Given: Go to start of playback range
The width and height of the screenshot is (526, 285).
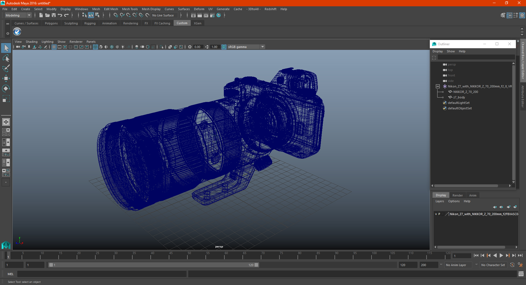Looking at the screenshot, I should [476, 255].
